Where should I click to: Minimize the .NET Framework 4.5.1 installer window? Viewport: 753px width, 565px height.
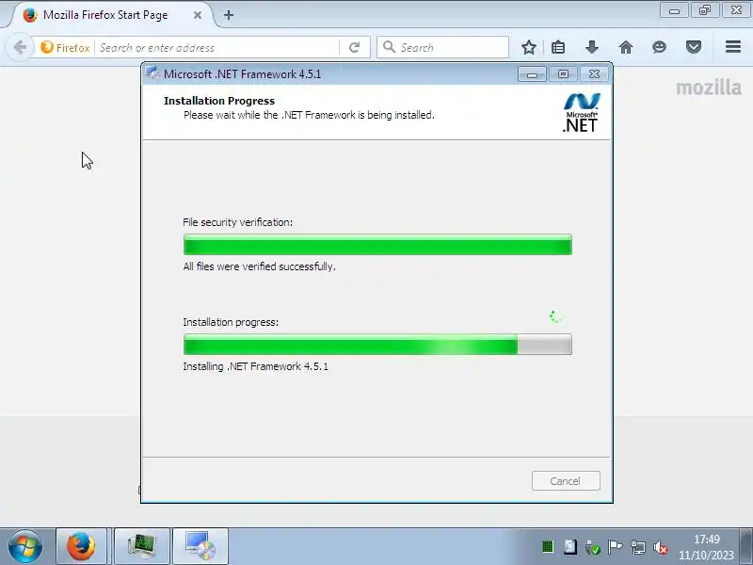point(532,74)
